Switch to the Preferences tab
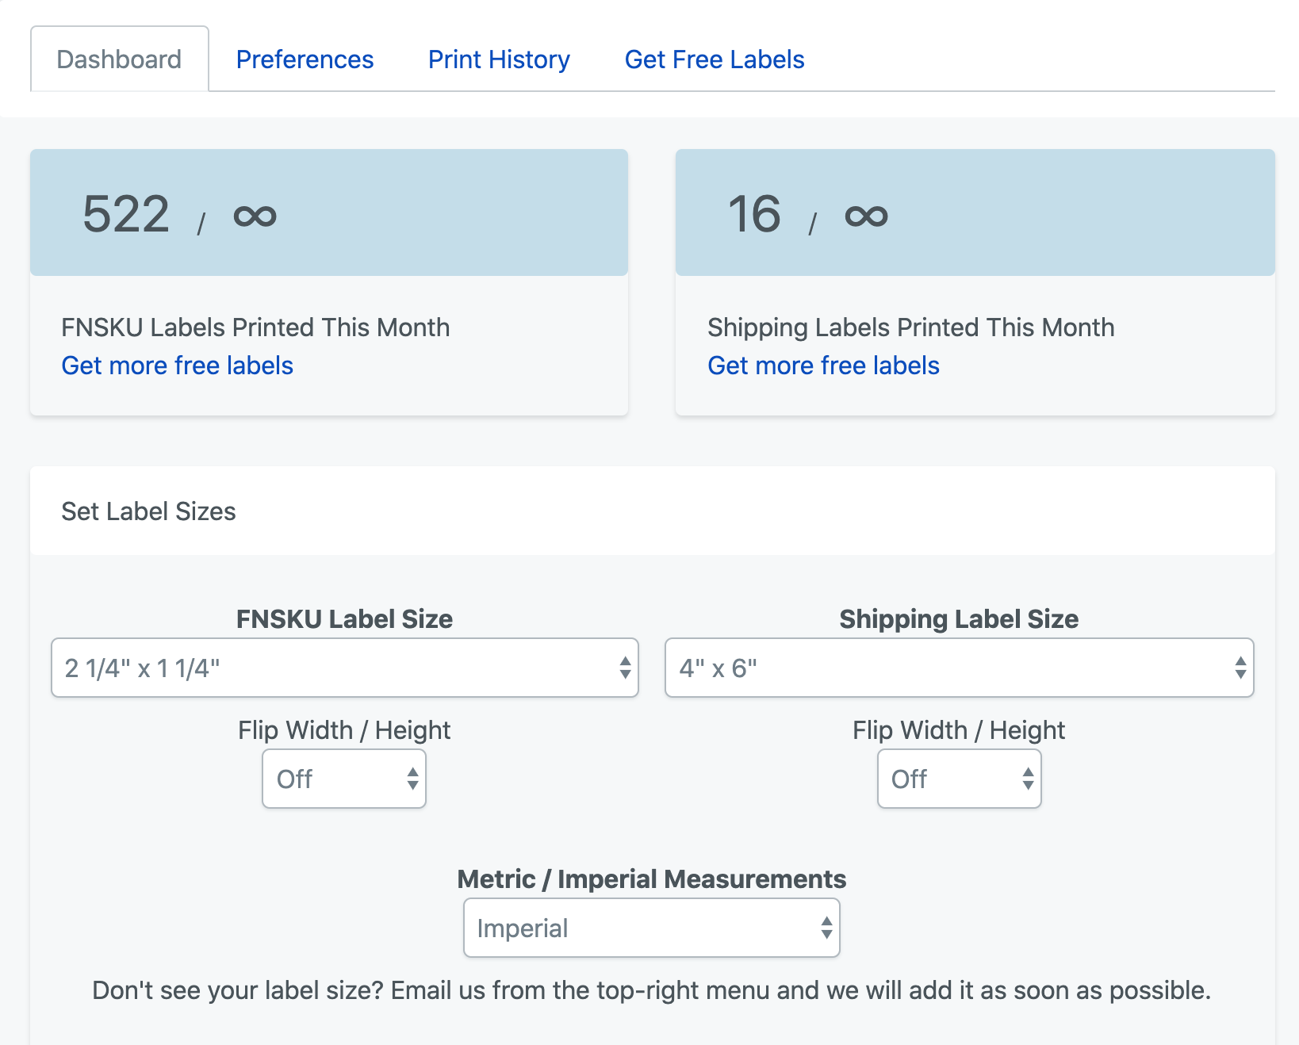This screenshot has height=1045, width=1299. [305, 59]
